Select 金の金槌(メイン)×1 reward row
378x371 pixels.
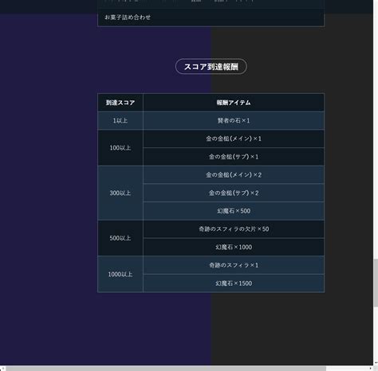point(234,139)
